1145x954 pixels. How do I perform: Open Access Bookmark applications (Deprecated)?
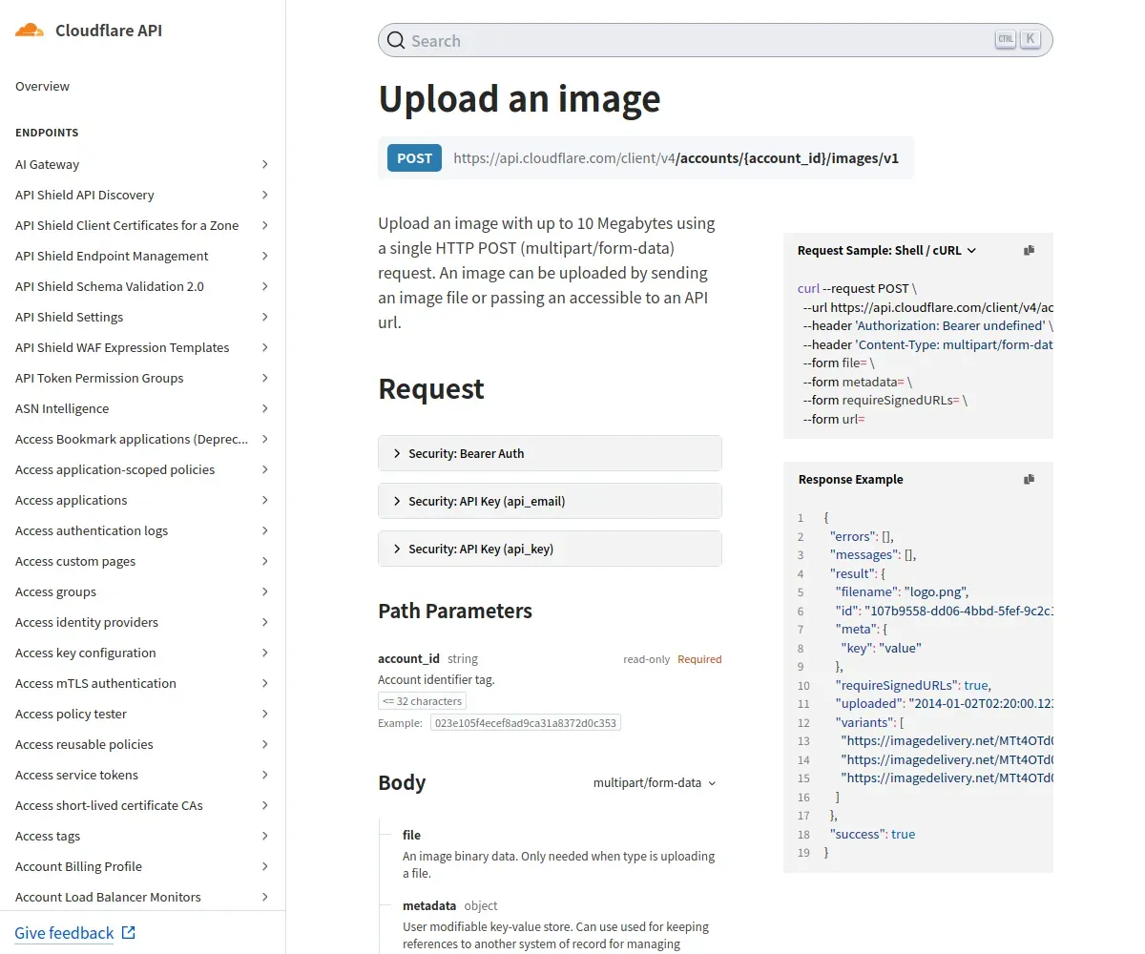(132, 439)
